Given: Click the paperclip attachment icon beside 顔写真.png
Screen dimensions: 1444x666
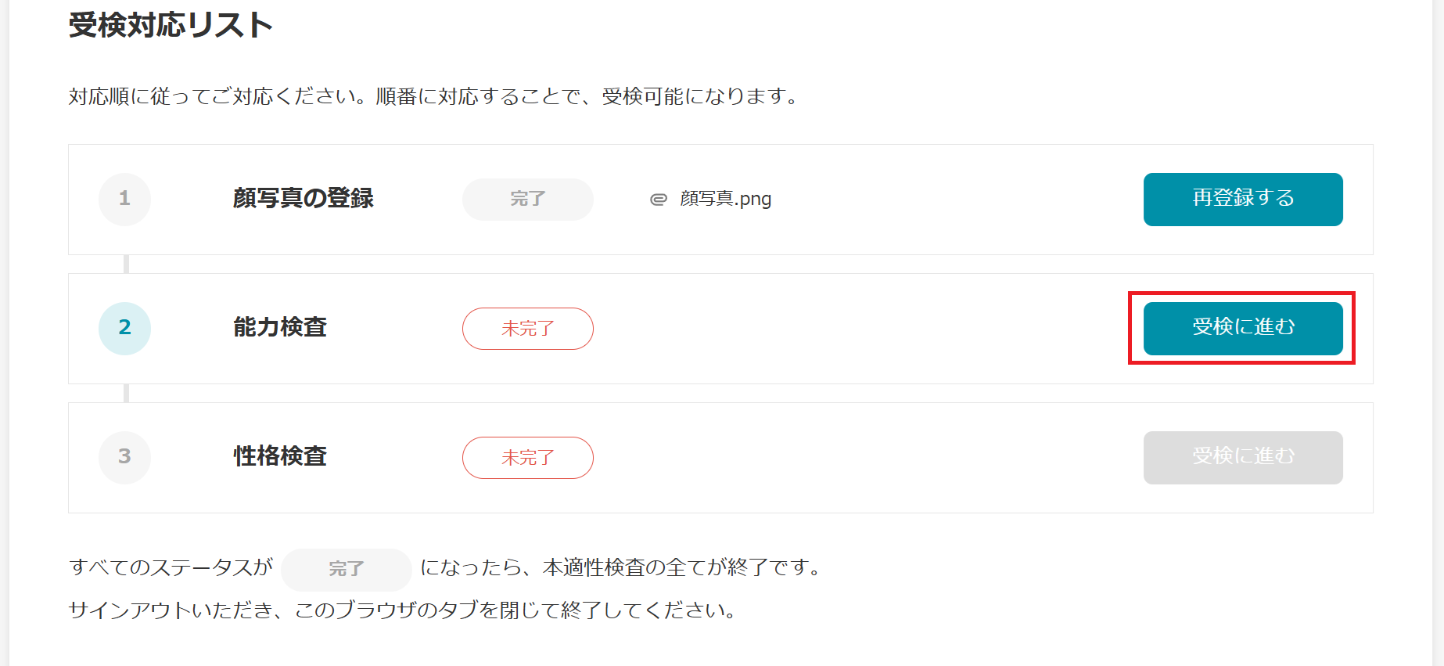Looking at the screenshot, I should pos(659,200).
